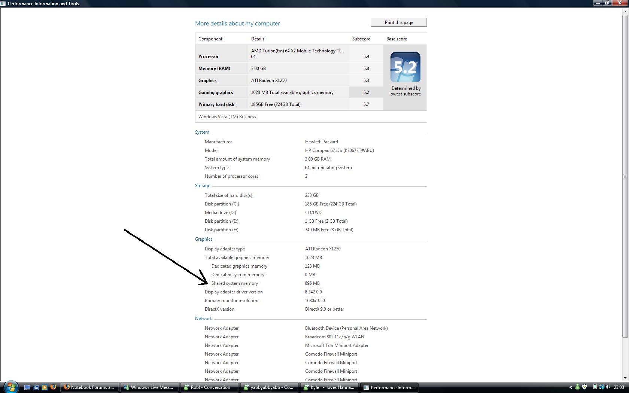The height and width of the screenshot is (393, 629).
Task: Click the Base score column header
Action: tap(396, 39)
